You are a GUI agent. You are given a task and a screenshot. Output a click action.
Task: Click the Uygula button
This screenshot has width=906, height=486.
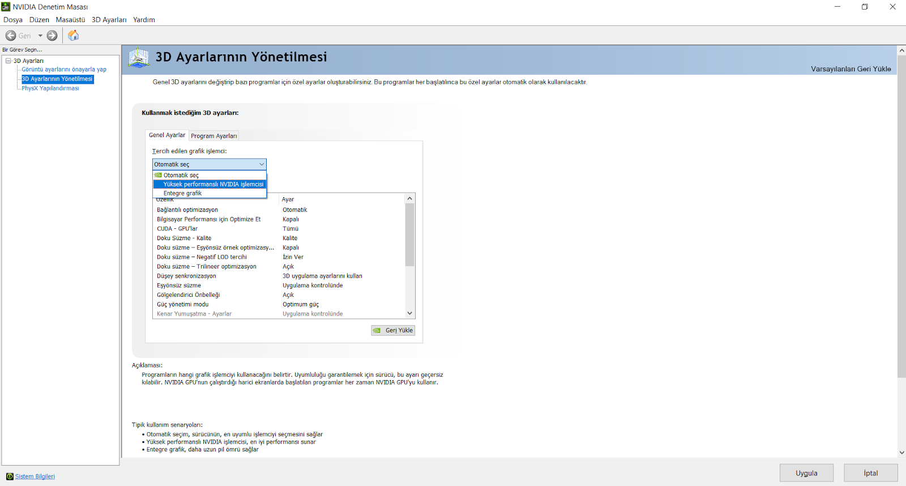point(806,473)
